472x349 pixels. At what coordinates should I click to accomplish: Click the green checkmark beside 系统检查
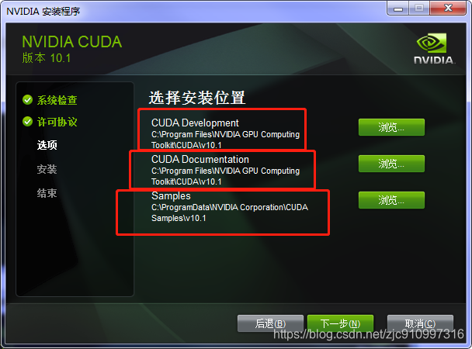(x=28, y=100)
